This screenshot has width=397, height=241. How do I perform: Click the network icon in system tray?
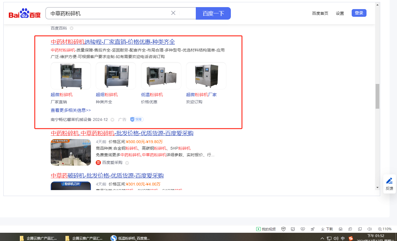[329, 238]
